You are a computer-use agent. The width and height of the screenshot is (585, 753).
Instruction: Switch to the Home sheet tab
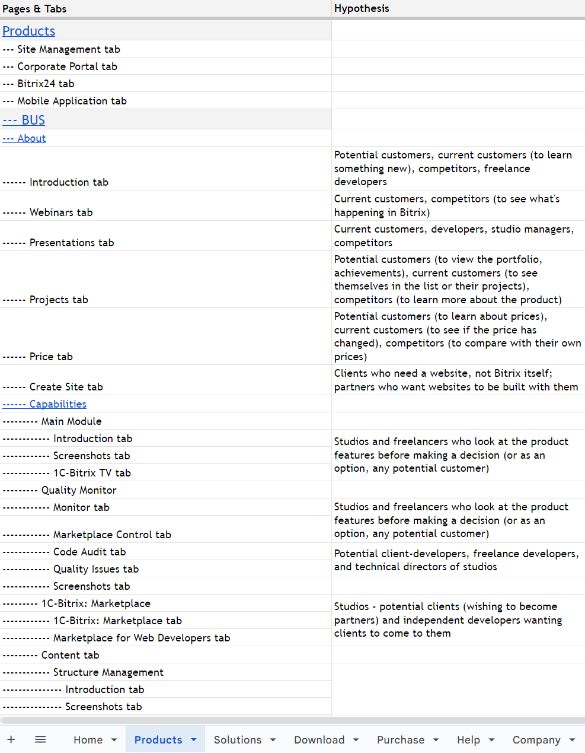point(88,739)
